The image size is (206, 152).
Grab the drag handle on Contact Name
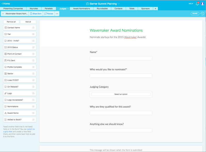coord(33,27)
